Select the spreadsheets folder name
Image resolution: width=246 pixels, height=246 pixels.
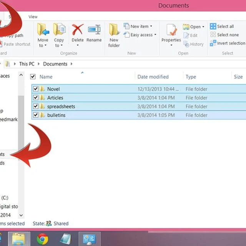(61, 106)
